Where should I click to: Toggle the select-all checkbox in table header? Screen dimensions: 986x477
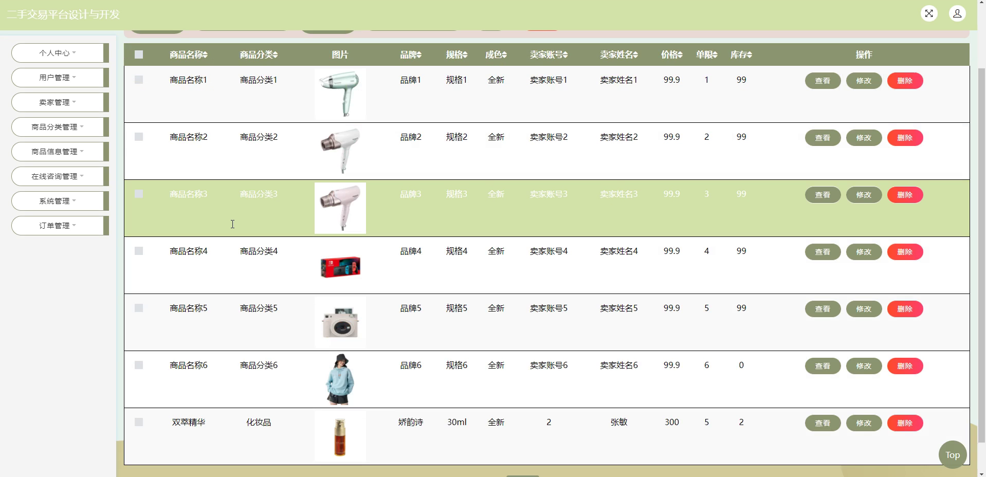pyautogui.click(x=139, y=54)
